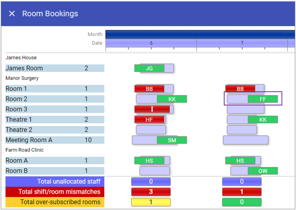This screenshot has height=210, width=296.
Task: Select the OW booking in Room B
Action: [x=262, y=171]
